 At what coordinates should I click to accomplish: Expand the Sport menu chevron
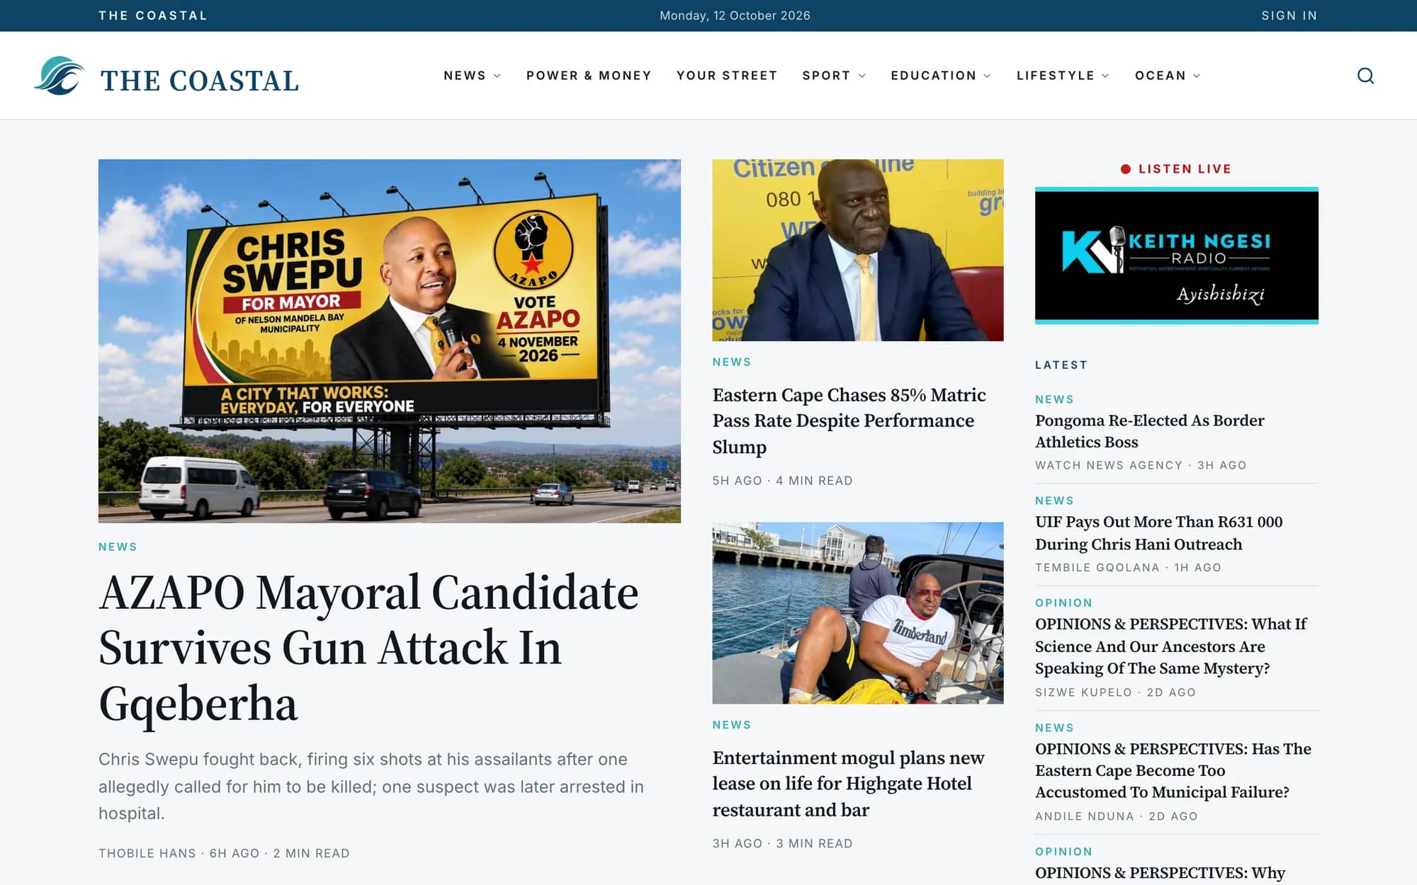click(862, 76)
